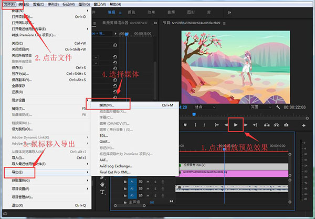This screenshot has height=219, width=315.
Task: Choose 媒体(M)... from export submenu
Action: [x=134, y=105]
